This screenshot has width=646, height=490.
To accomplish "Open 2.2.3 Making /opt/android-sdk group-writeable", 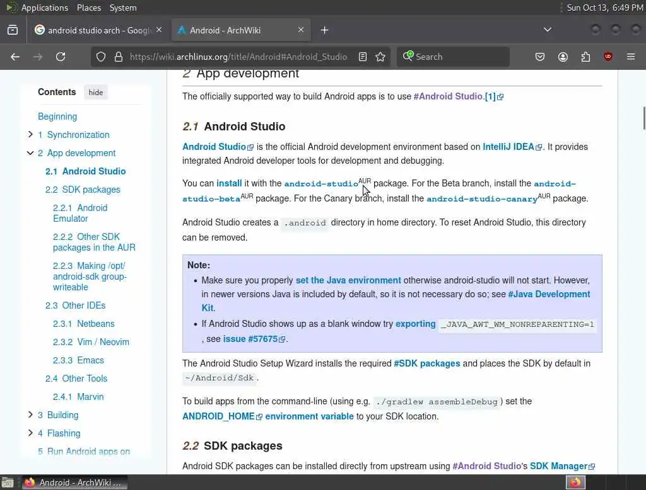I will coord(90,276).
